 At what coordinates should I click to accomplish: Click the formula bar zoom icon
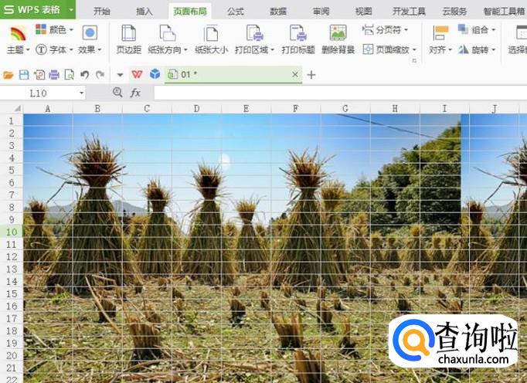[x=117, y=92]
